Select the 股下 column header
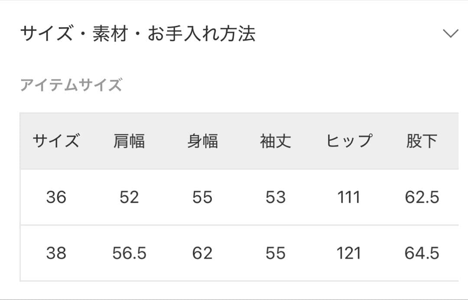Image resolution: width=468 pixels, height=300 pixels. click(422, 141)
